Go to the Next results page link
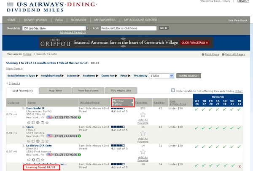 (16, 83)
